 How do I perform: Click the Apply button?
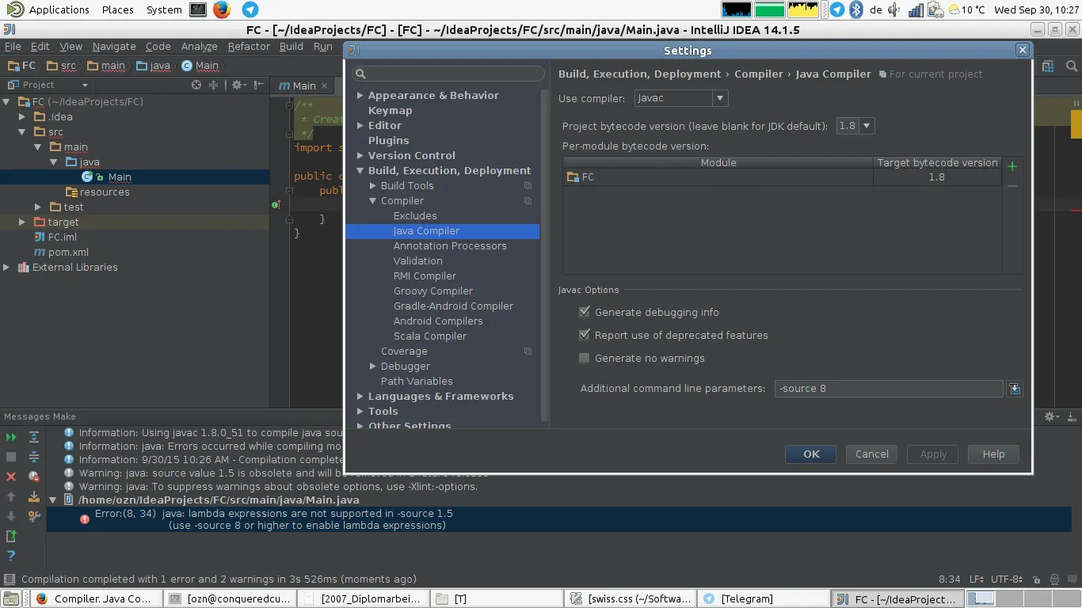(x=933, y=454)
